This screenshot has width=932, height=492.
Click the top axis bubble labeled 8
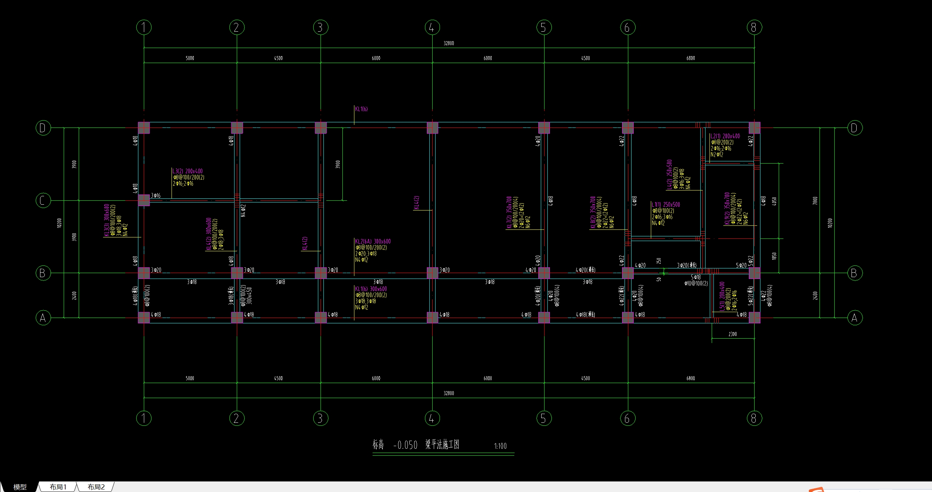754,27
